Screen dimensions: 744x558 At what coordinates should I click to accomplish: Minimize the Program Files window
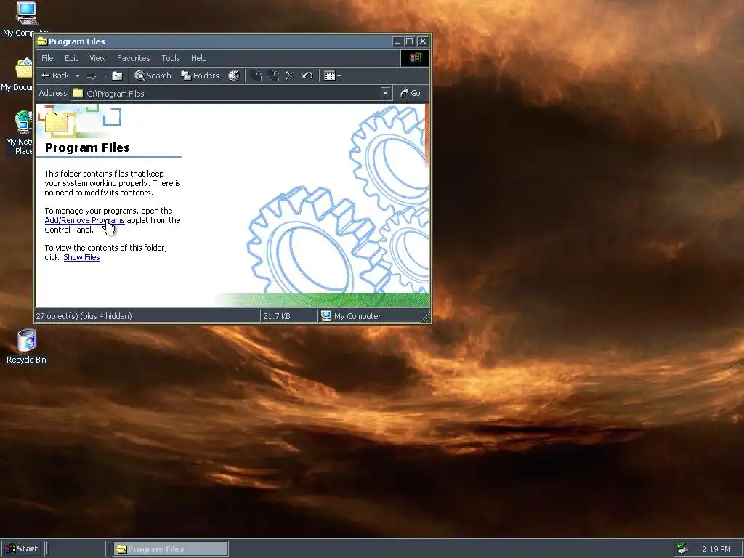pos(397,41)
